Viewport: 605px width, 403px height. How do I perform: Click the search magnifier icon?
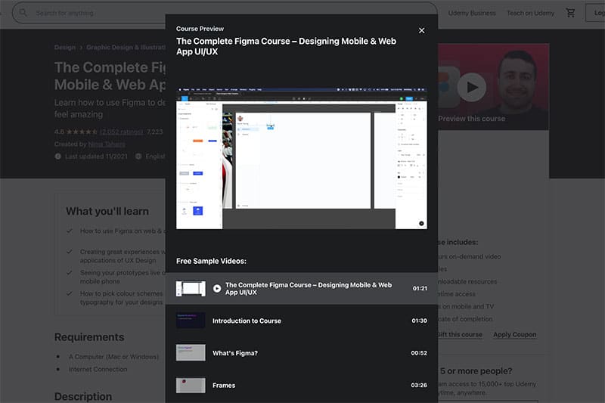23,13
